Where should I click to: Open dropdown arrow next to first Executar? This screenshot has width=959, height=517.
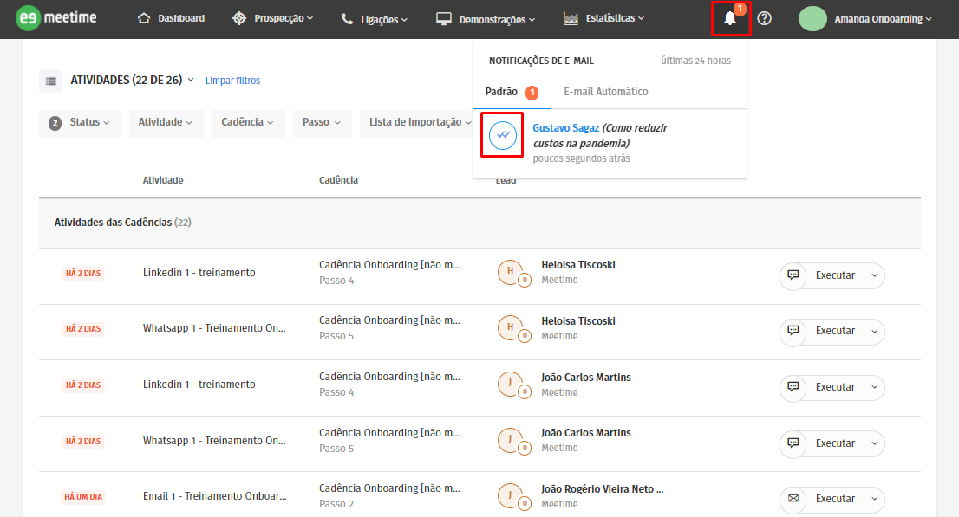click(874, 275)
